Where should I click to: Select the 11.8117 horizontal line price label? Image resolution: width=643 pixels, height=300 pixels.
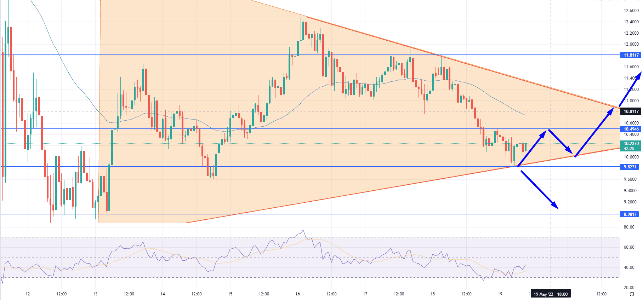click(631, 55)
